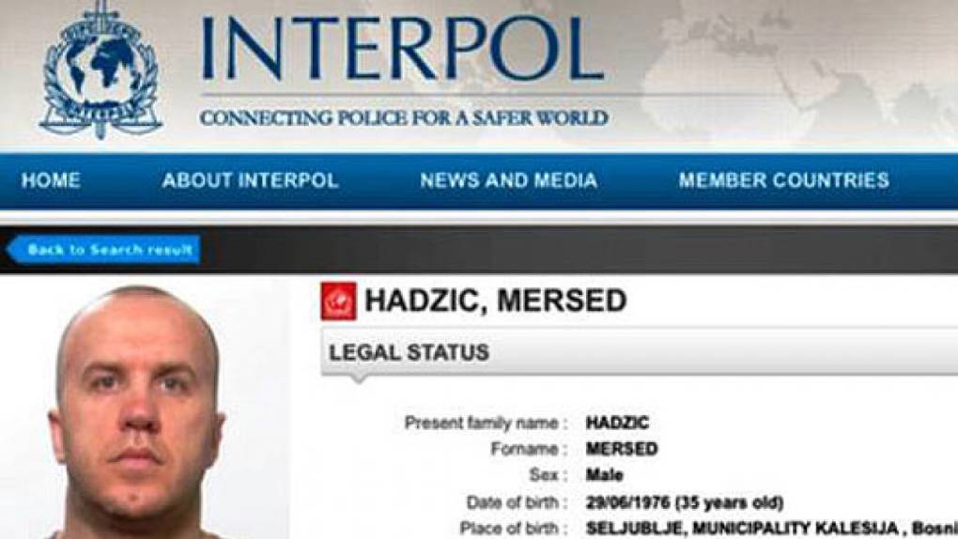958x539 pixels.
Task: Collapse the LEGAL STATUS section header
Action: pyautogui.click(x=639, y=352)
